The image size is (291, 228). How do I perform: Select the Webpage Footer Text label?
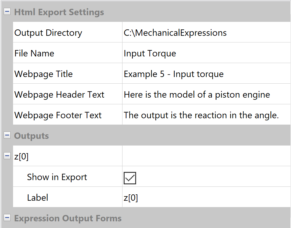tap(58, 115)
